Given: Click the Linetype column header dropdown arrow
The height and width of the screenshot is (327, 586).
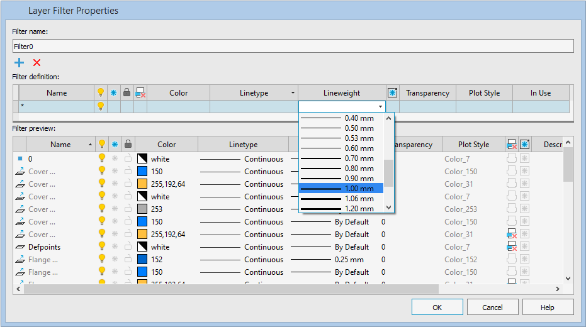Looking at the screenshot, I should click(293, 93).
